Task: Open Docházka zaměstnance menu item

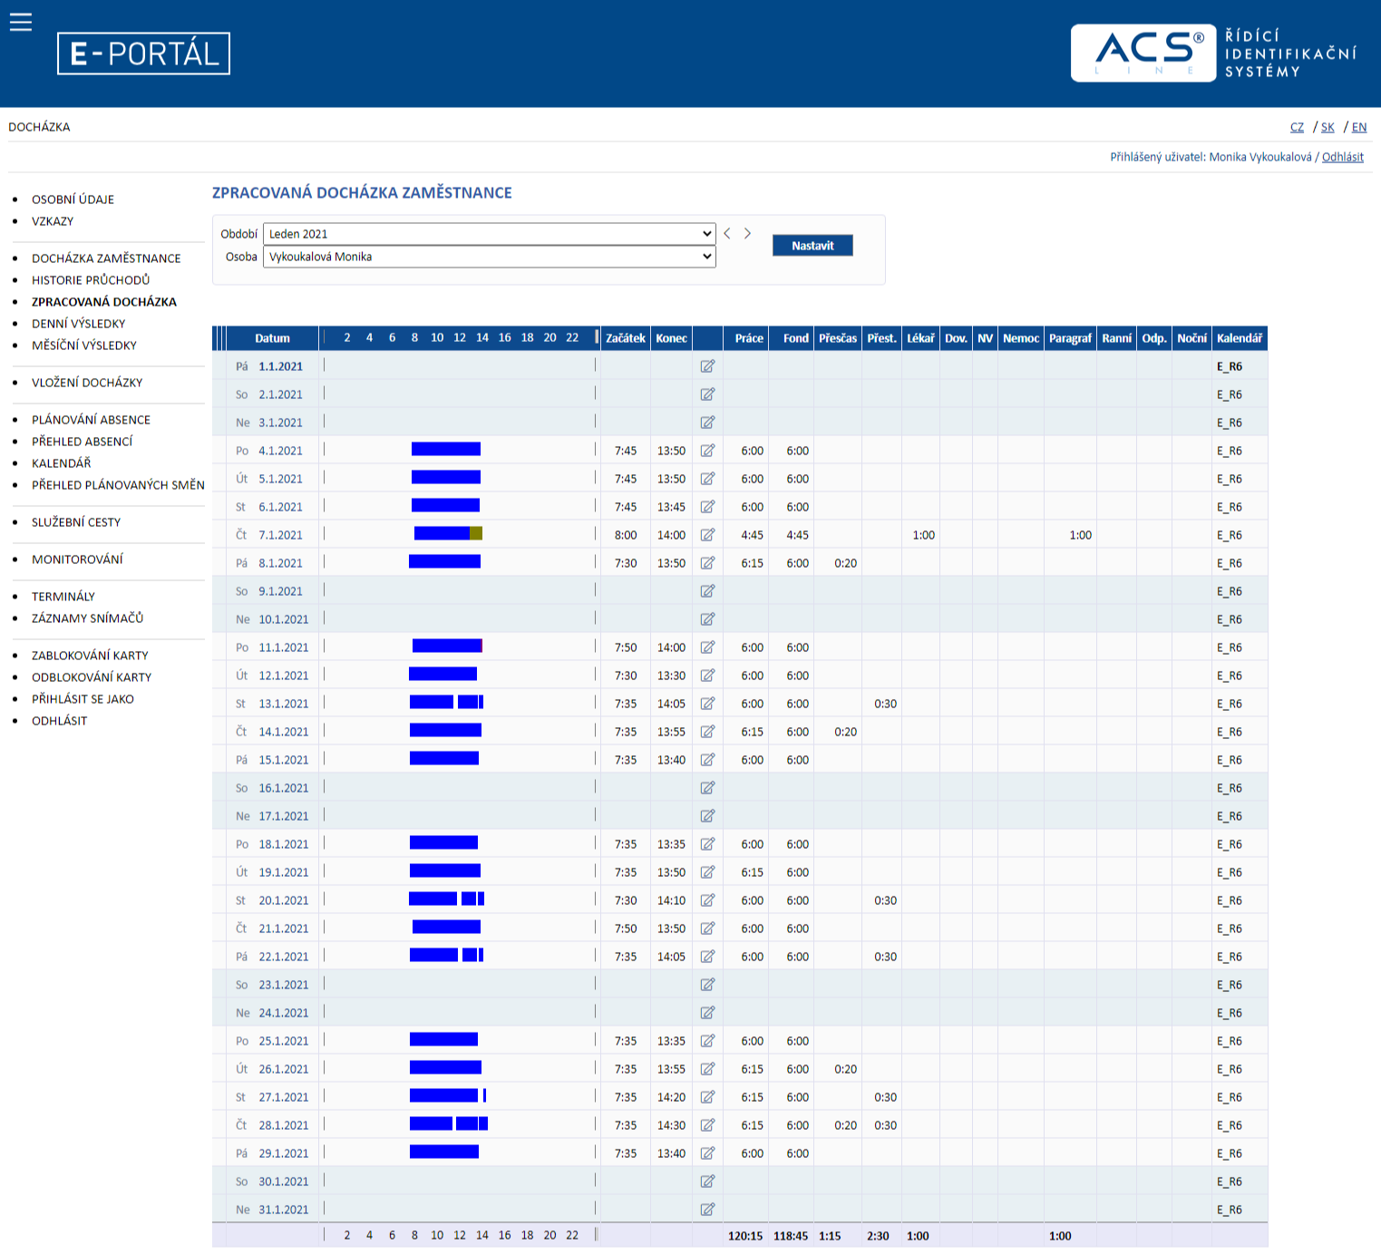Action: coord(106,258)
